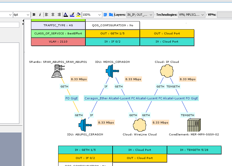Toggle bold text formatting
Image resolution: width=232 pixels, height=166 pixels.
34,15
